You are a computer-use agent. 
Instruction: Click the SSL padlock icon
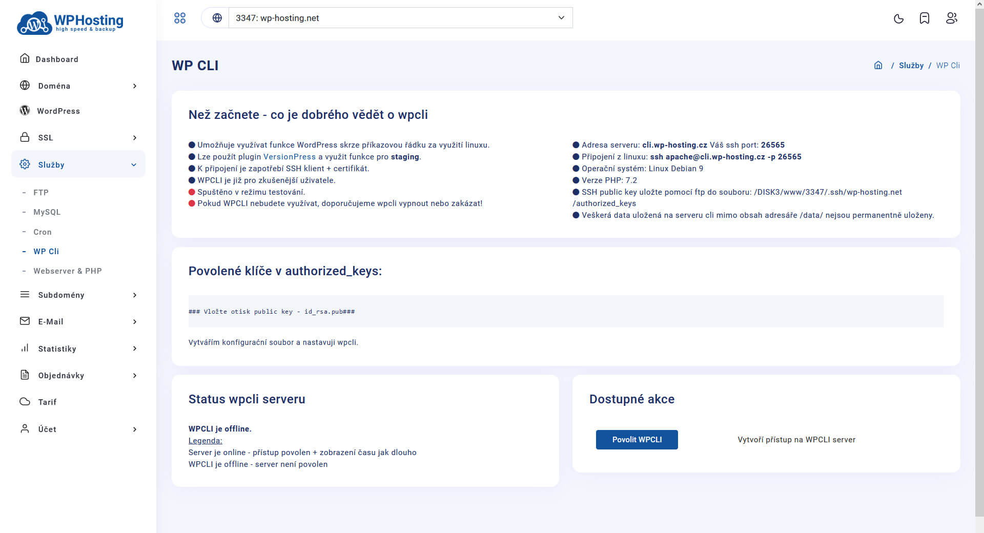pos(25,137)
